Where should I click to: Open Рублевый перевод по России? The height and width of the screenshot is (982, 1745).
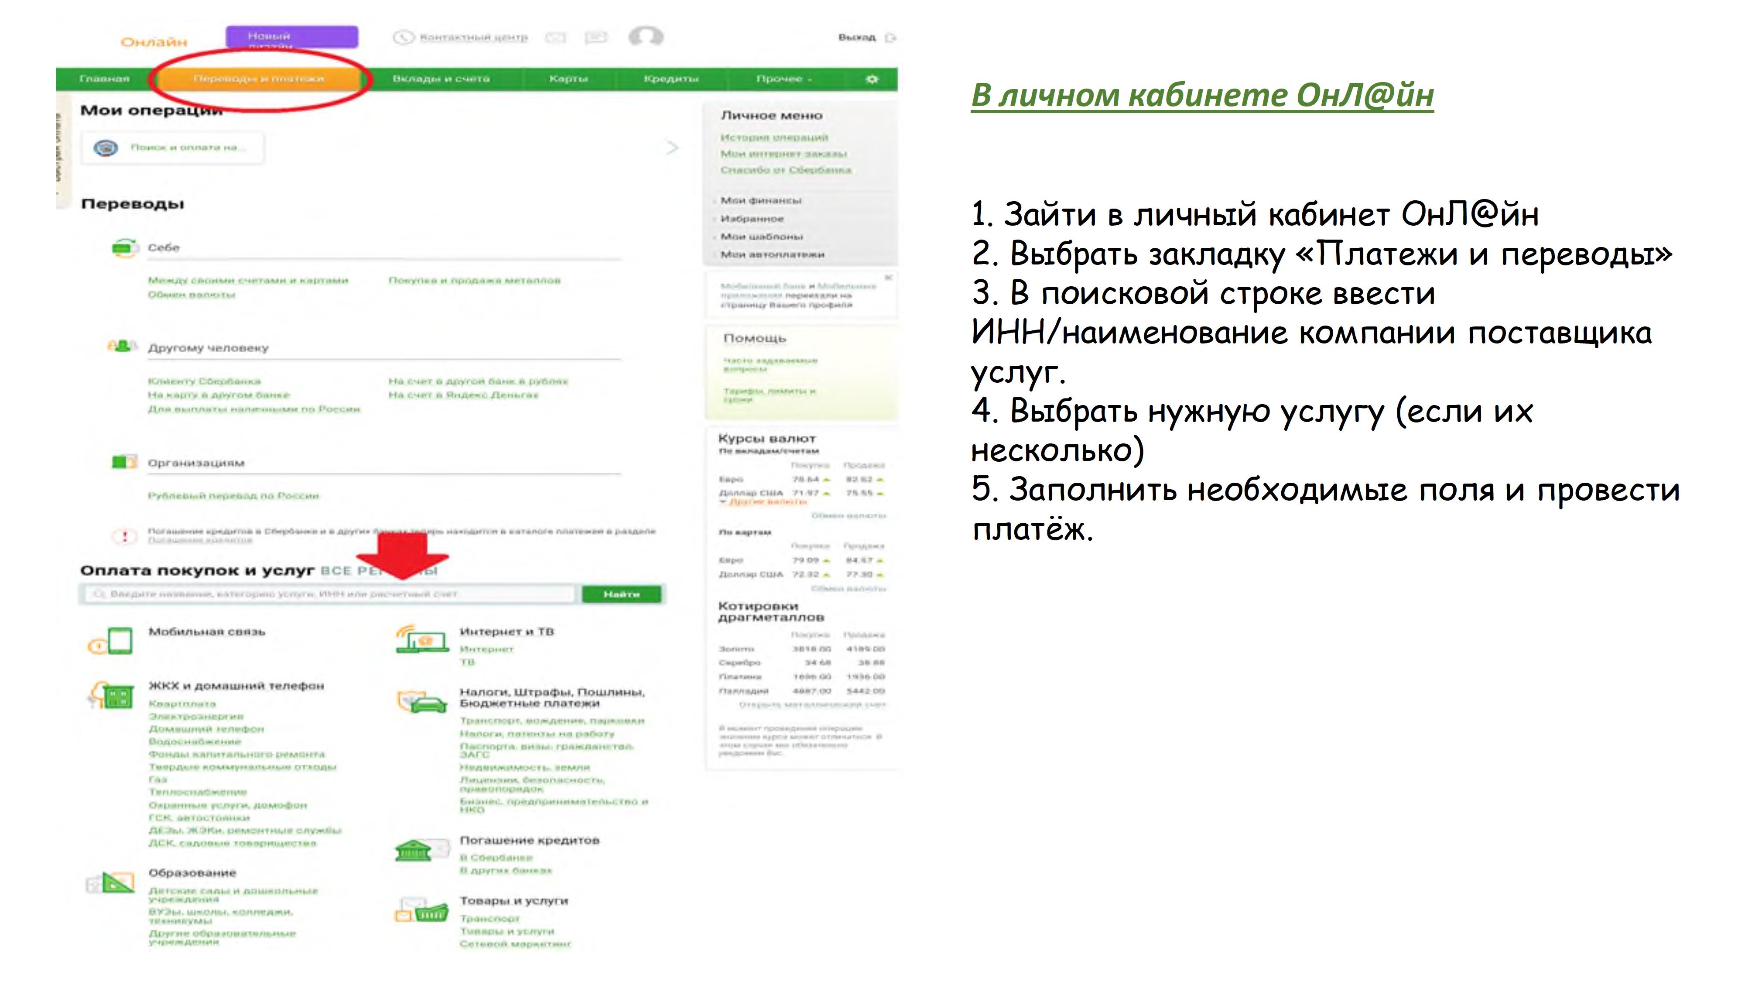[233, 496]
